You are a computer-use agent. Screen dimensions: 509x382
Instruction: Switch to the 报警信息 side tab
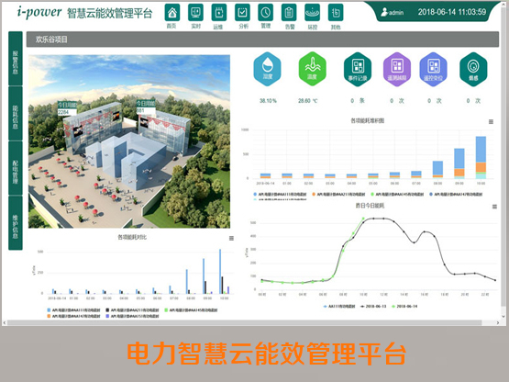pos(16,59)
